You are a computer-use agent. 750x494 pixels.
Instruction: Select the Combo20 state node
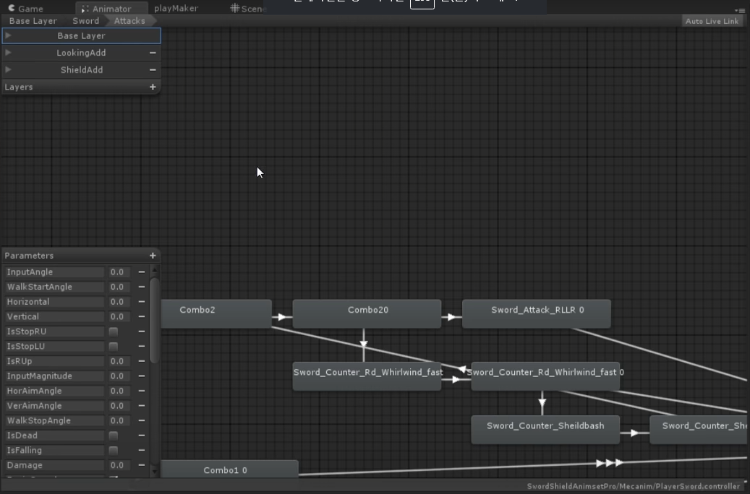click(367, 314)
